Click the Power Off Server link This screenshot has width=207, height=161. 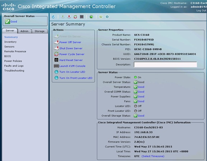[70, 42]
